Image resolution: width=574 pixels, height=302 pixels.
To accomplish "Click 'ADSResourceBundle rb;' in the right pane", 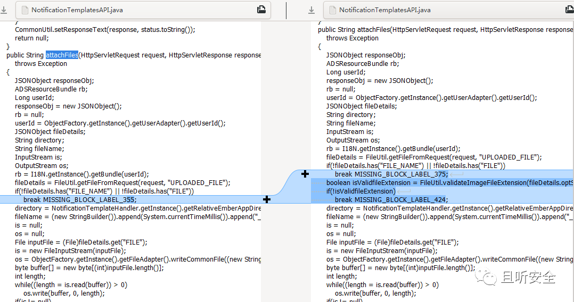I will pyautogui.click(x=363, y=63).
